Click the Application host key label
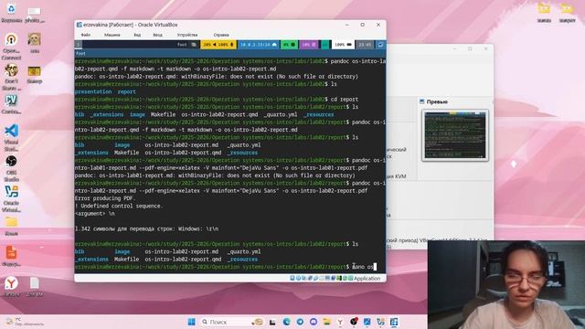 point(367,278)
